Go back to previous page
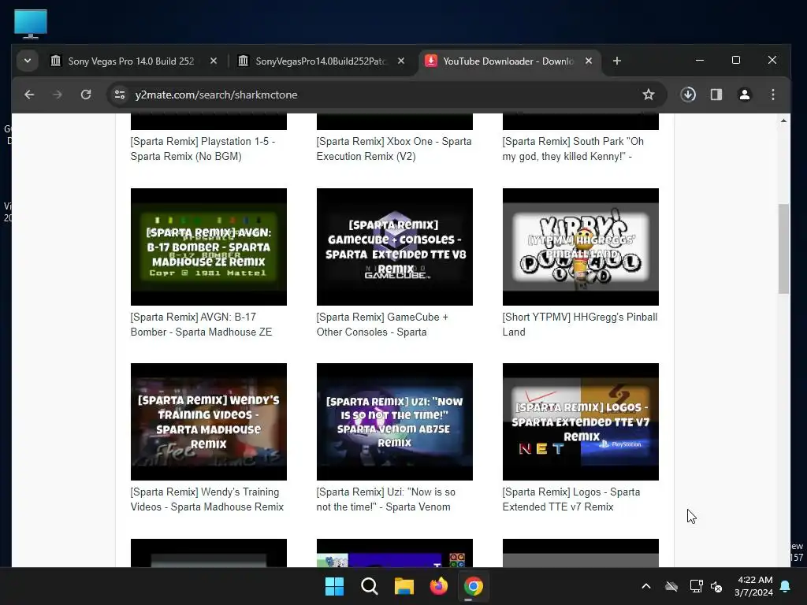The image size is (807, 605). pyautogui.click(x=29, y=95)
